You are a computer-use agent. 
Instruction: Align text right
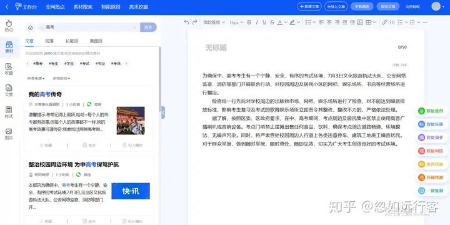click(337, 22)
